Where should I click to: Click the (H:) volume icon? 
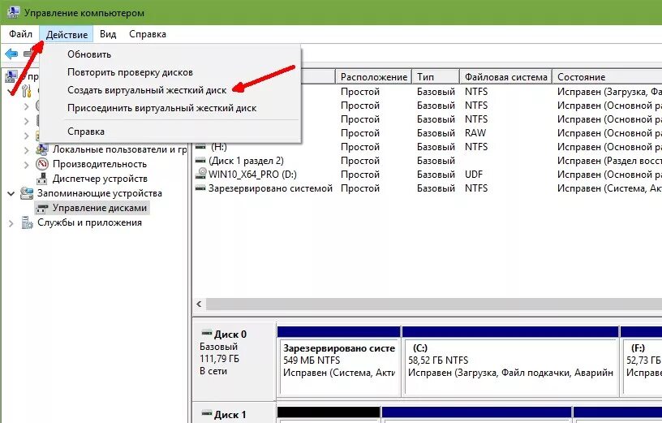(200, 147)
